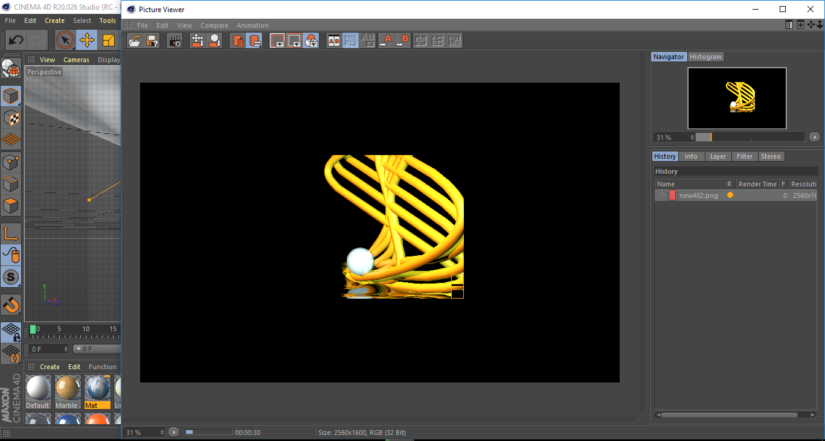Open the Animation menu
825x441 pixels.
pos(252,25)
